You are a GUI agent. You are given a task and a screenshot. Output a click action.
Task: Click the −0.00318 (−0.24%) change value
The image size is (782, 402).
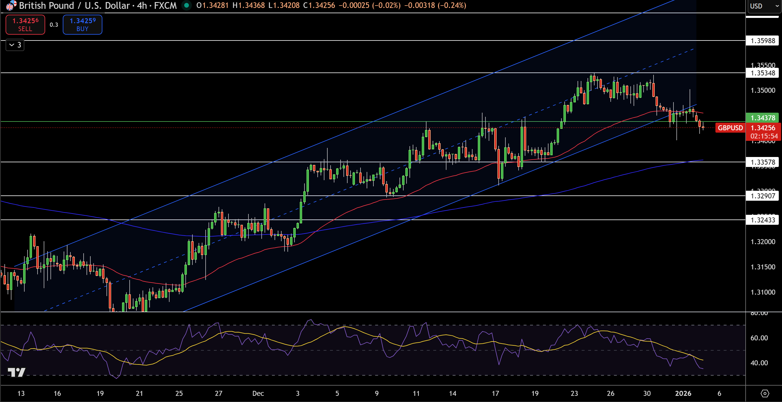[x=435, y=6]
